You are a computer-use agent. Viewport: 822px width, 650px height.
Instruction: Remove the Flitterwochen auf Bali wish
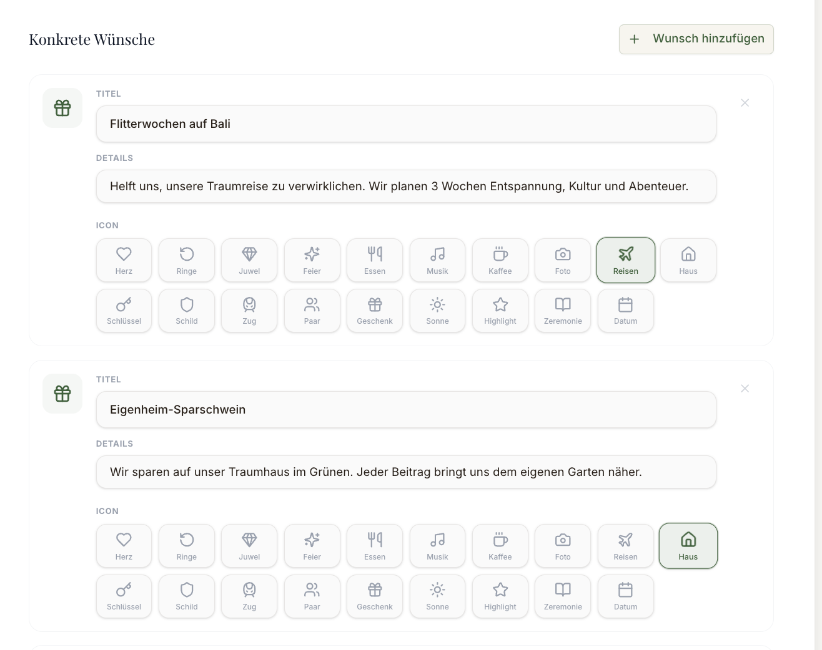745,103
